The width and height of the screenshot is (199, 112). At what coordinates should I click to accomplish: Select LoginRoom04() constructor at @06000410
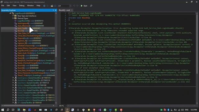tap(30, 21)
